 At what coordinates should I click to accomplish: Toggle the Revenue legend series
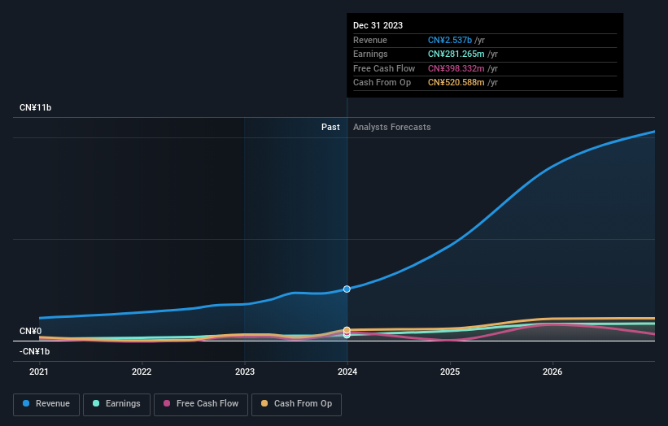46,404
